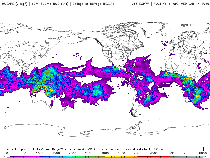210x158 pixels.
Task: Click the 10m-500mb BWD (kts) label
Action: coord(50,4)
